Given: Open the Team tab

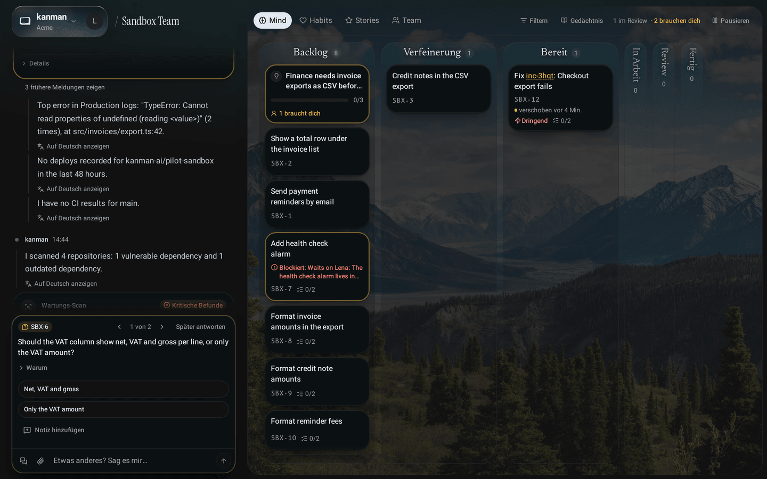Looking at the screenshot, I should click(406, 20).
